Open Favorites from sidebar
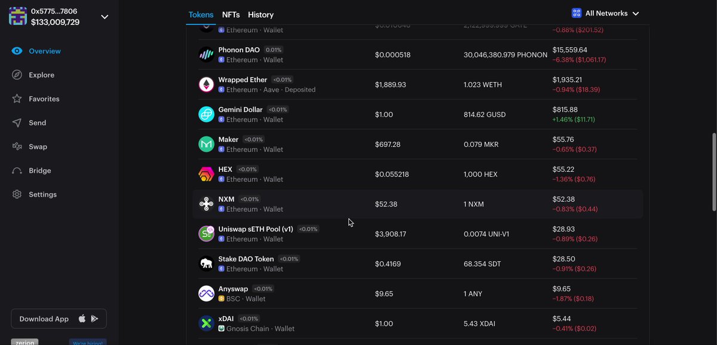This screenshot has height=345, width=717. point(44,99)
